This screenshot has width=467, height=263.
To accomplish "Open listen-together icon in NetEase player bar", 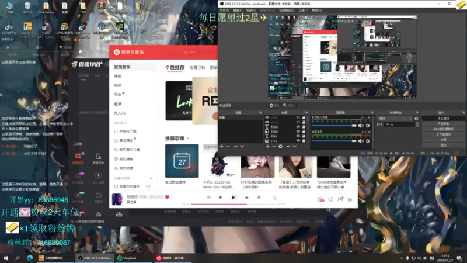I will (x=340, y=199).
